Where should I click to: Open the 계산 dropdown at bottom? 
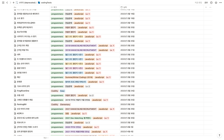coord(46,138)
